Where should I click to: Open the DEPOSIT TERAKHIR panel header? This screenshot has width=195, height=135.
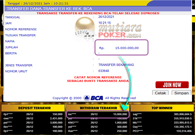pos(33,108)
